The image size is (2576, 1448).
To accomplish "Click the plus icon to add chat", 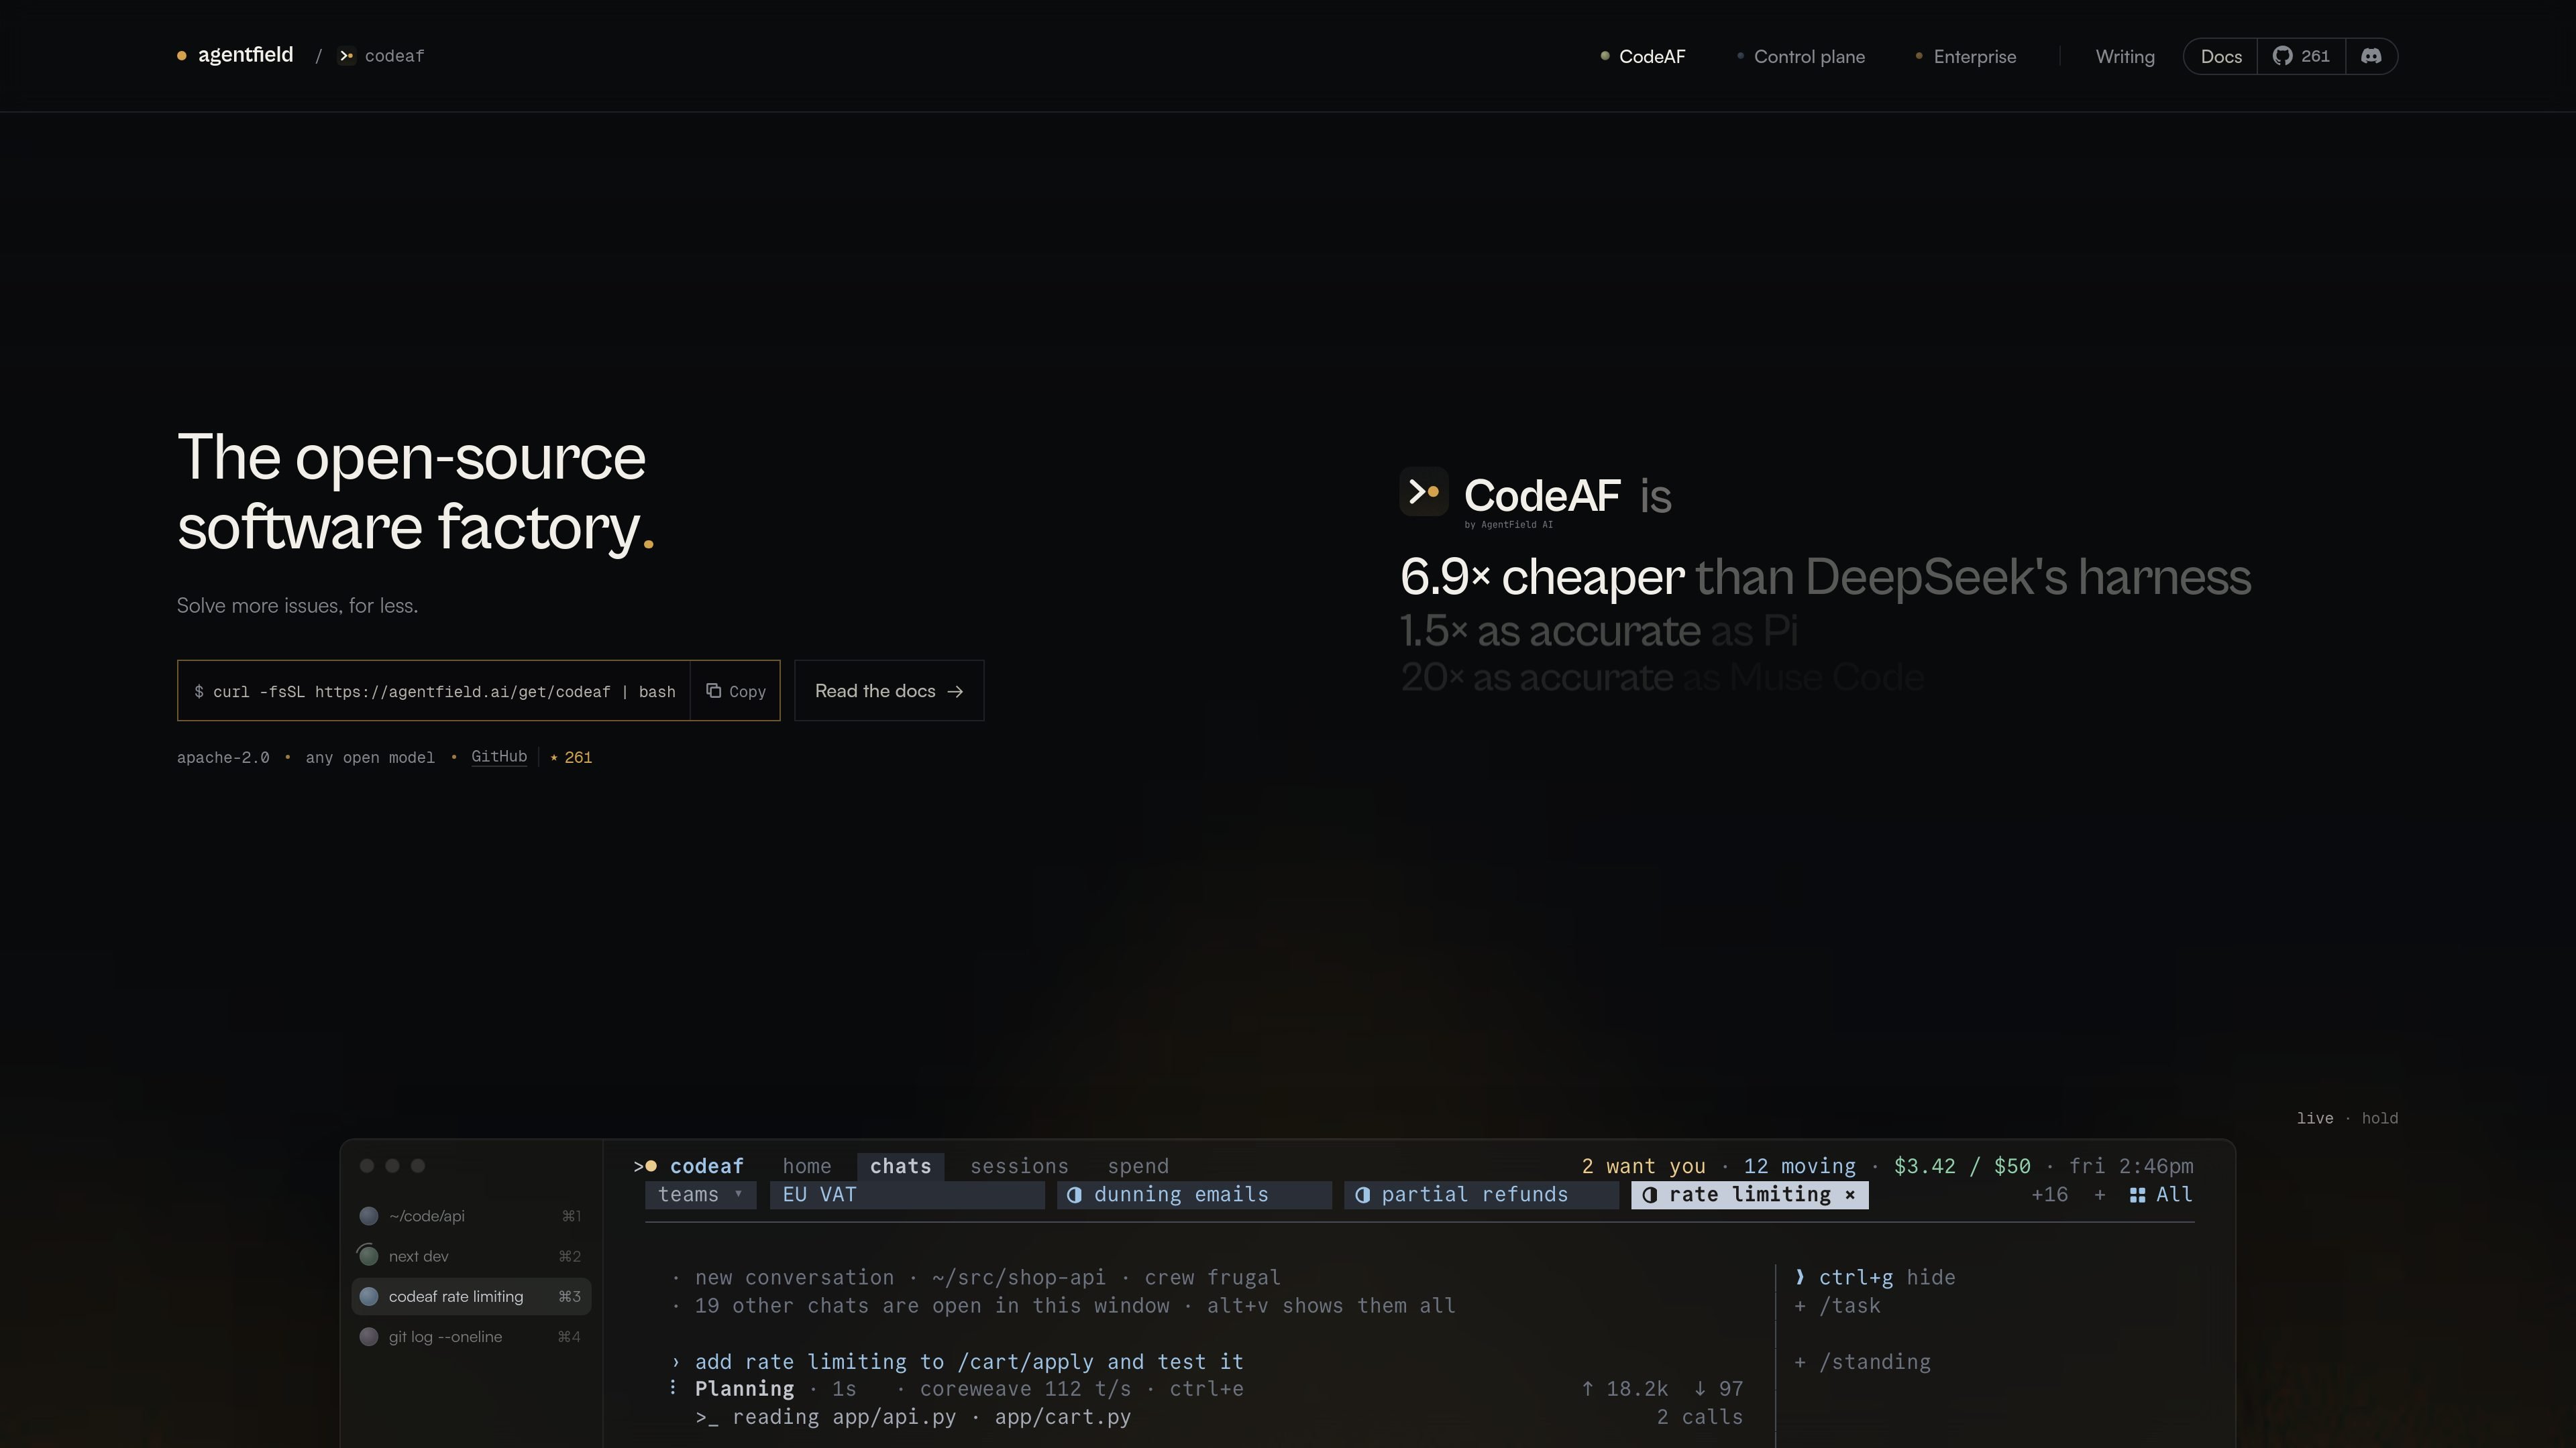I will pos(2100,1195).
